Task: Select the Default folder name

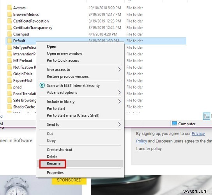Action: tap(19, 41)
